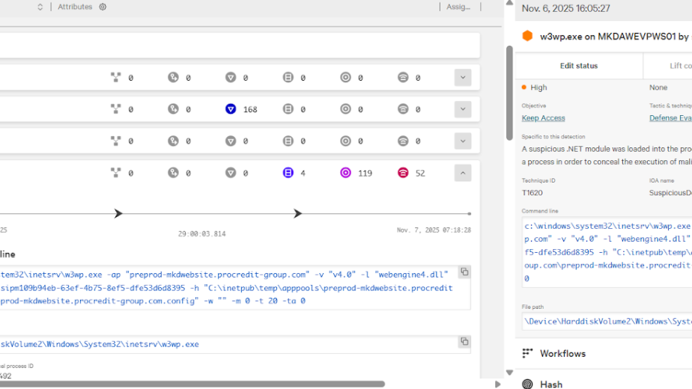Open the Keep Access objective link
This screenshot has width=692, height=389.
click(x=543, y=118)
